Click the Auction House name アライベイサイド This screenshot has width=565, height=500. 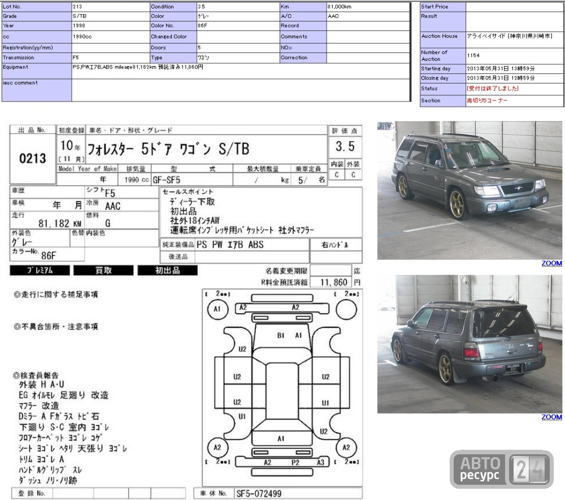pyautogui.click(x=486, y=36)
